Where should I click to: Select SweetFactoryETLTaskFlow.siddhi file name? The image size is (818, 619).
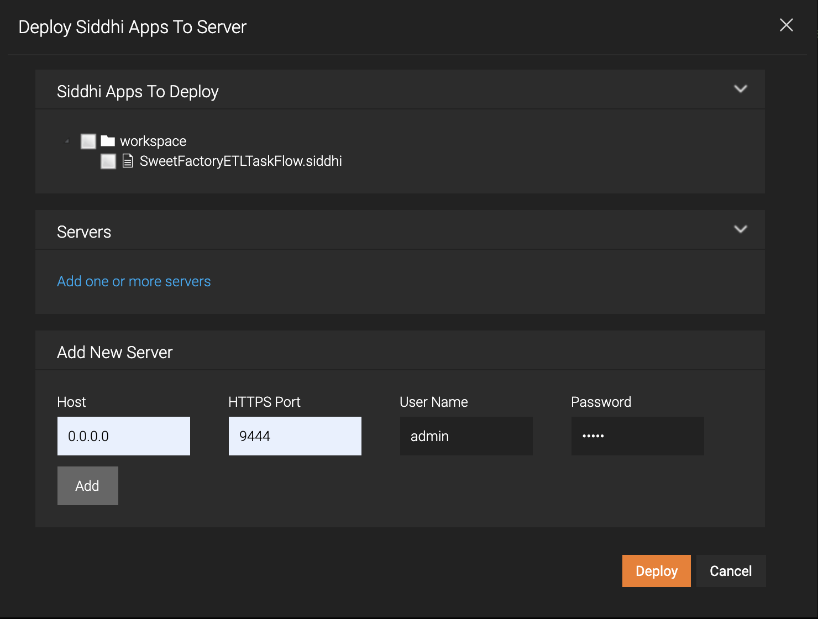point(241,161)
